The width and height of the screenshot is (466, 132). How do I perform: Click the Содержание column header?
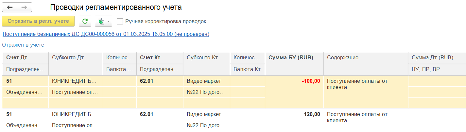coord(366,58)
